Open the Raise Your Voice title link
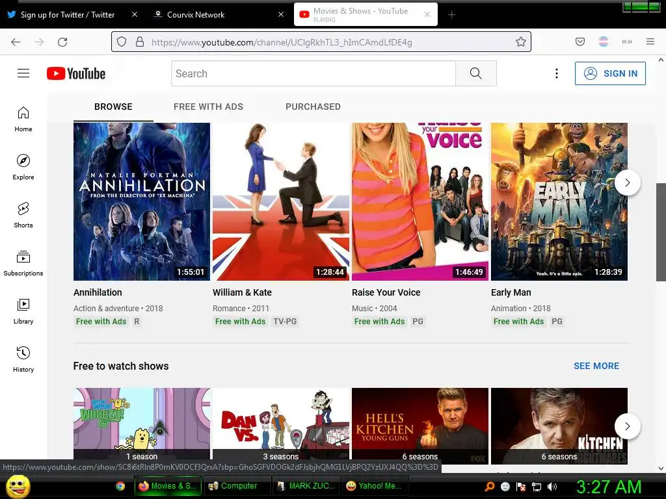This screenshot has height=499, width=666. pyautogui.click(x=386, y=292)
